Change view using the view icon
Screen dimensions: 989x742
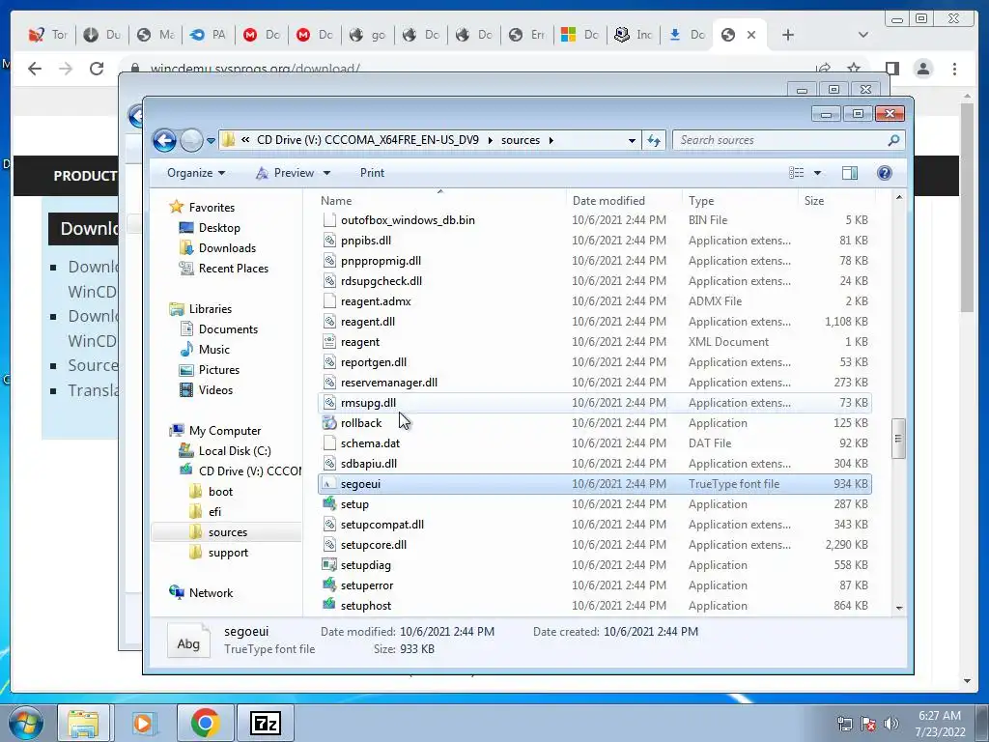[797, 173]
